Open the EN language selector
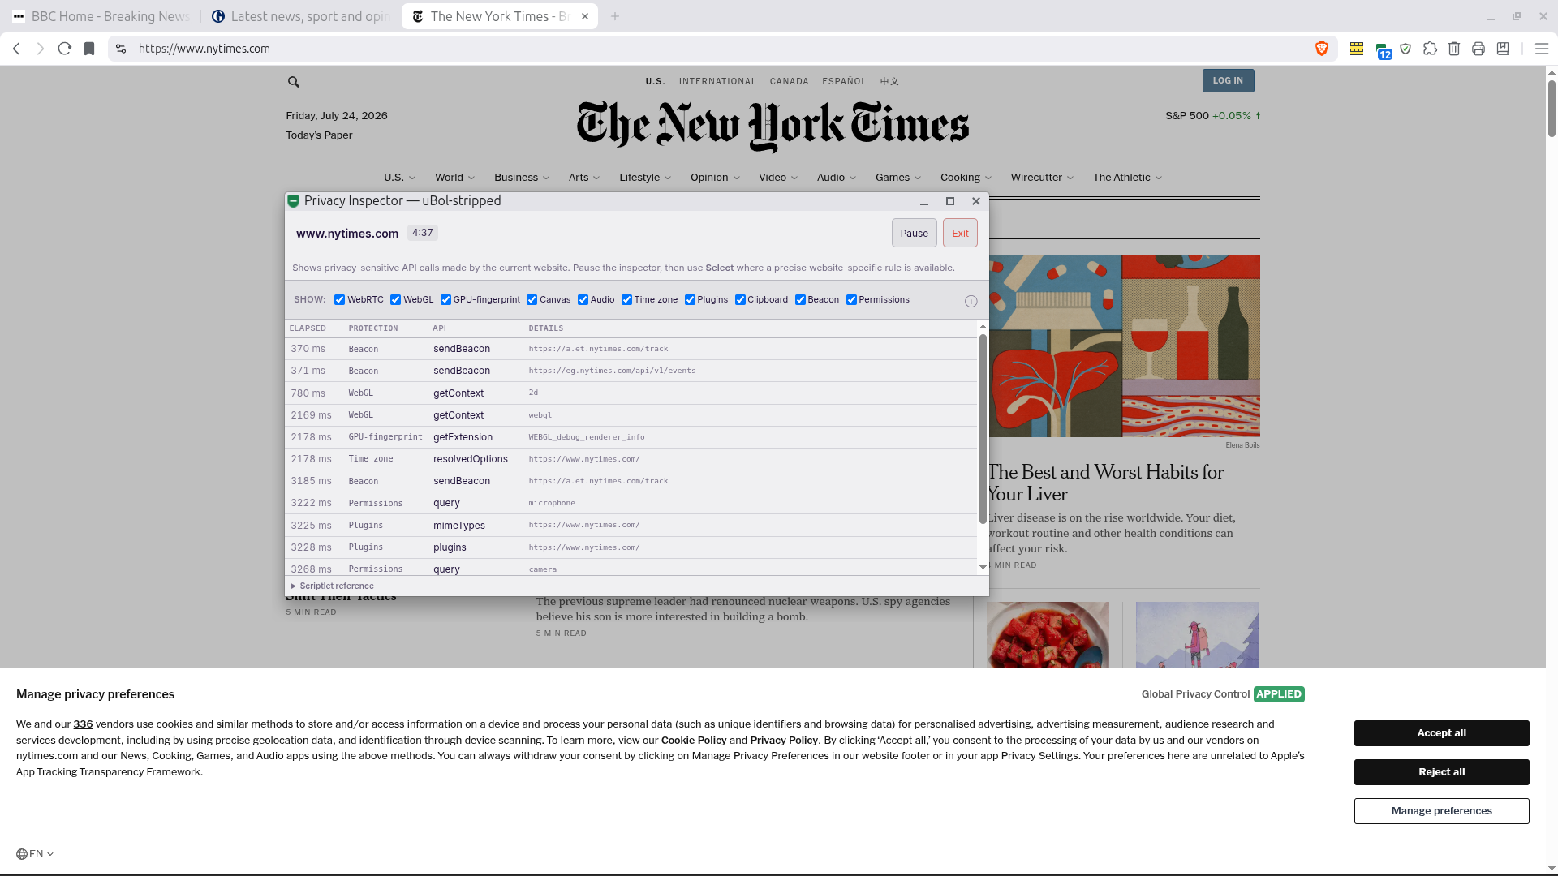 coord(36,854)
